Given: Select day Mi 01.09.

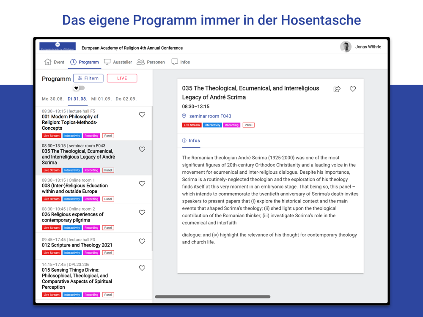Looking at the screenshot, I should pyautogui.click(x=102, y=99).
